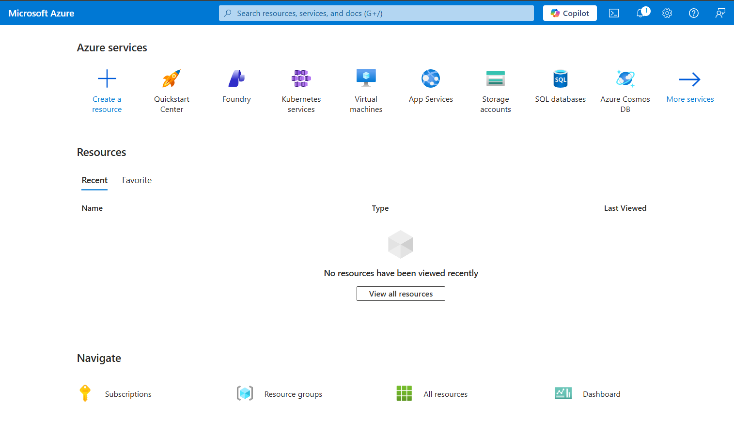Screen dimensions: 734x437
Task: Click the Storage accounts label
Action: coord(496,104)
